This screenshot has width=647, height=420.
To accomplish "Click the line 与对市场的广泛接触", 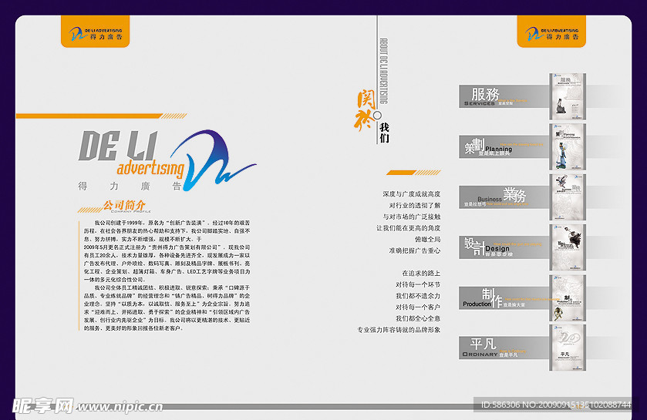I will 411,217.
